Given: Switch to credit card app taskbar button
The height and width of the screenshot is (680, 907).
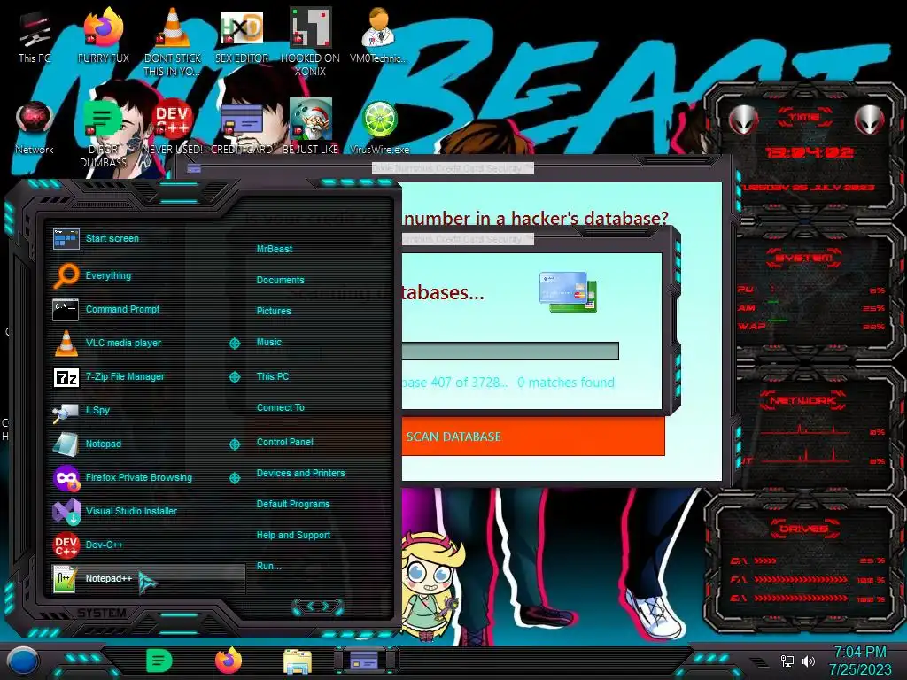Looking at the screenshot, I should 366,661.
